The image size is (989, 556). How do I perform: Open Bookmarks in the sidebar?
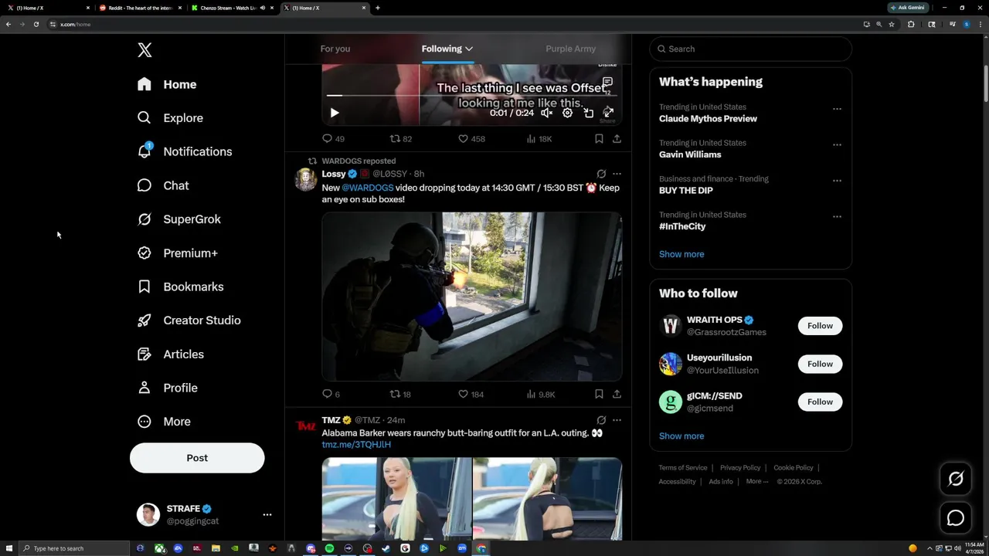point(181,286)
